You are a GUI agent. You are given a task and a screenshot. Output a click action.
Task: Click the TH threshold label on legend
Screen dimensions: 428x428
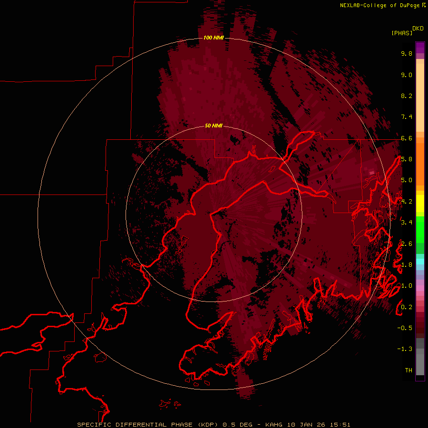[409, 370]
